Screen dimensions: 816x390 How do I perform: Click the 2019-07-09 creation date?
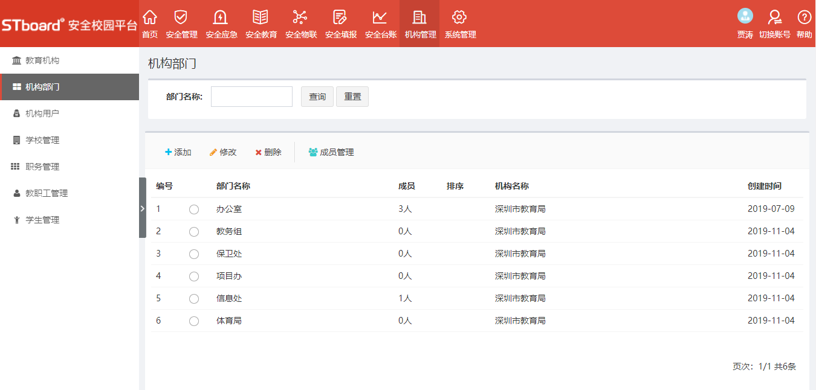point(771,209)
